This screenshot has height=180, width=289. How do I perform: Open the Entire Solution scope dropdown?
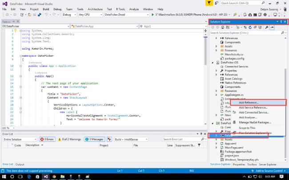pos(19,139)
